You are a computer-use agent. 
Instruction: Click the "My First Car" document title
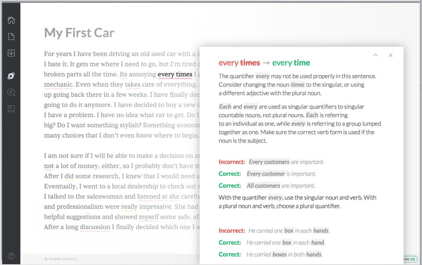[x=79, y=33]
